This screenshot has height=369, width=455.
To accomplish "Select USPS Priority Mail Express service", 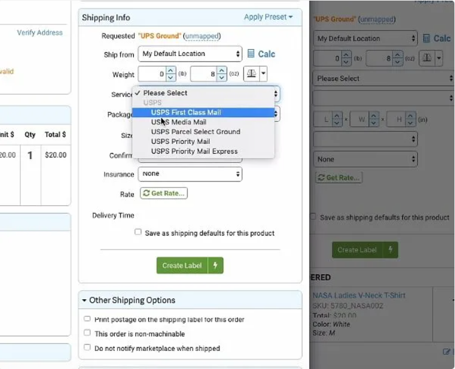I will 203,151.
